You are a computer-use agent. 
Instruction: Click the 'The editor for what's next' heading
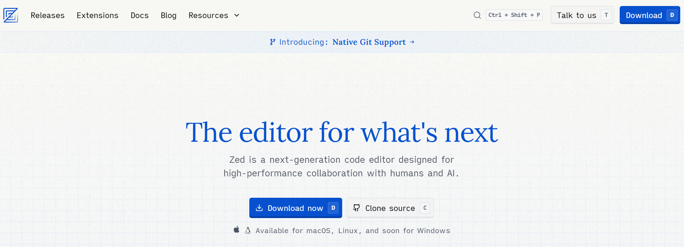tap(342, 132)
